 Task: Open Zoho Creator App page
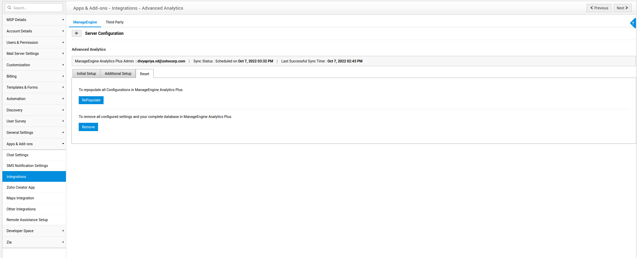[34, 187]
